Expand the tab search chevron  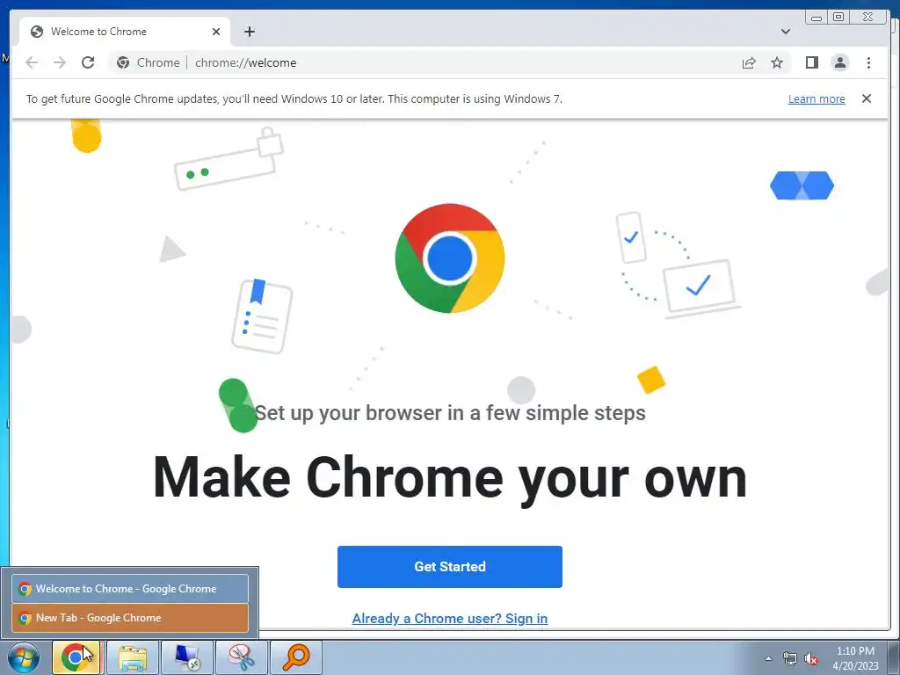point(786,32)
